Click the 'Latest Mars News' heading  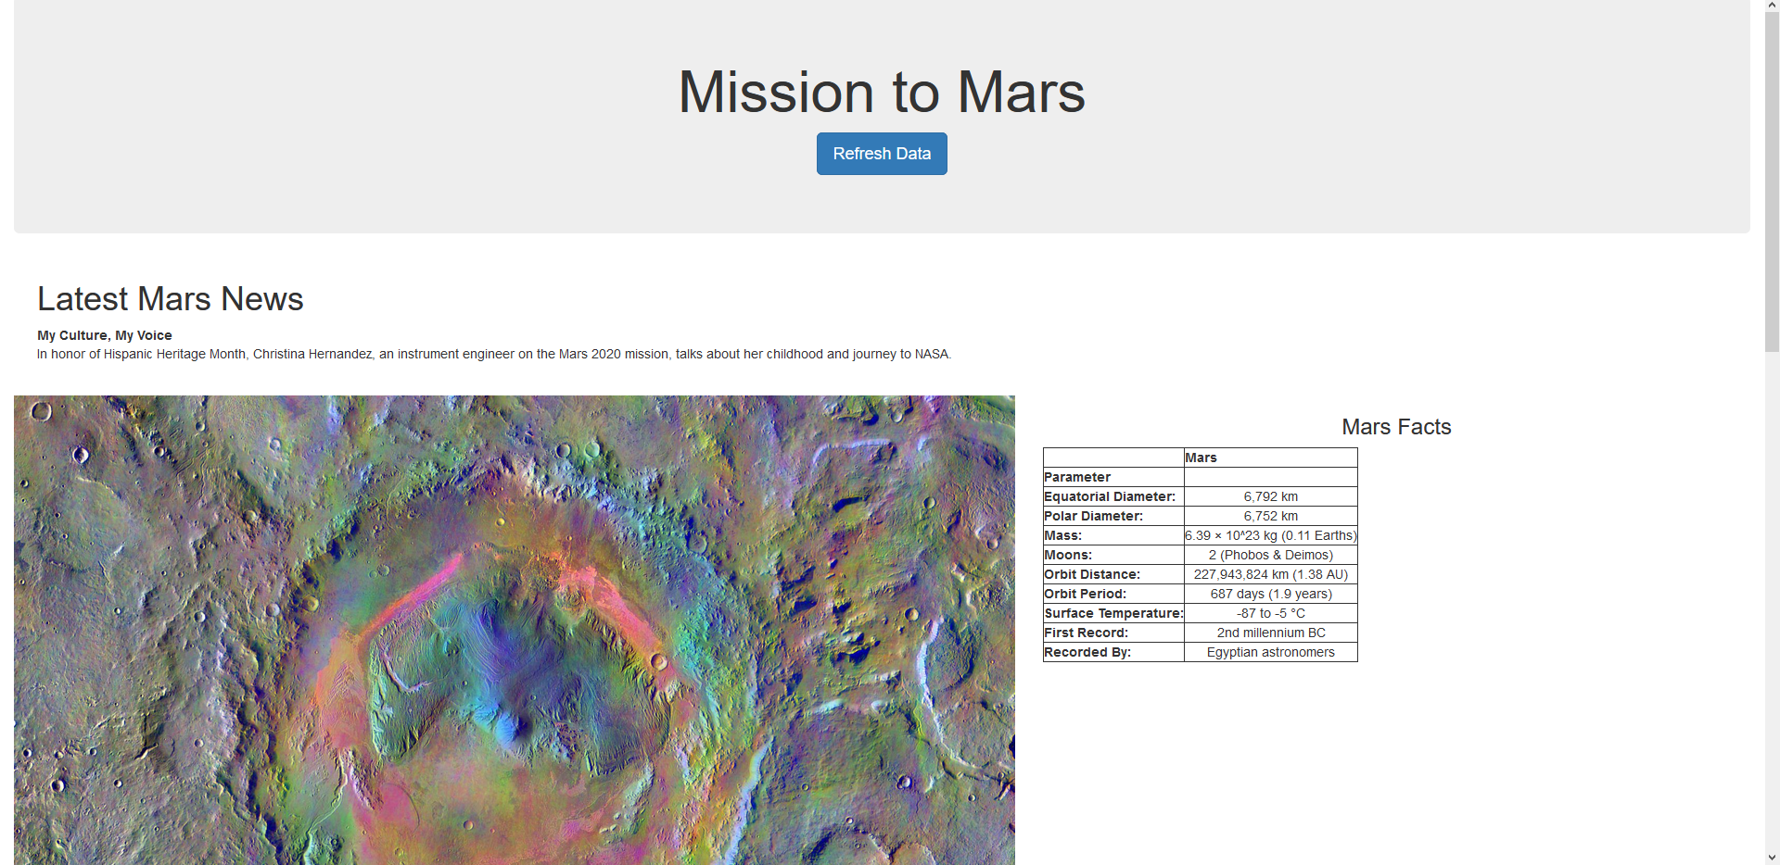point(171,299)
